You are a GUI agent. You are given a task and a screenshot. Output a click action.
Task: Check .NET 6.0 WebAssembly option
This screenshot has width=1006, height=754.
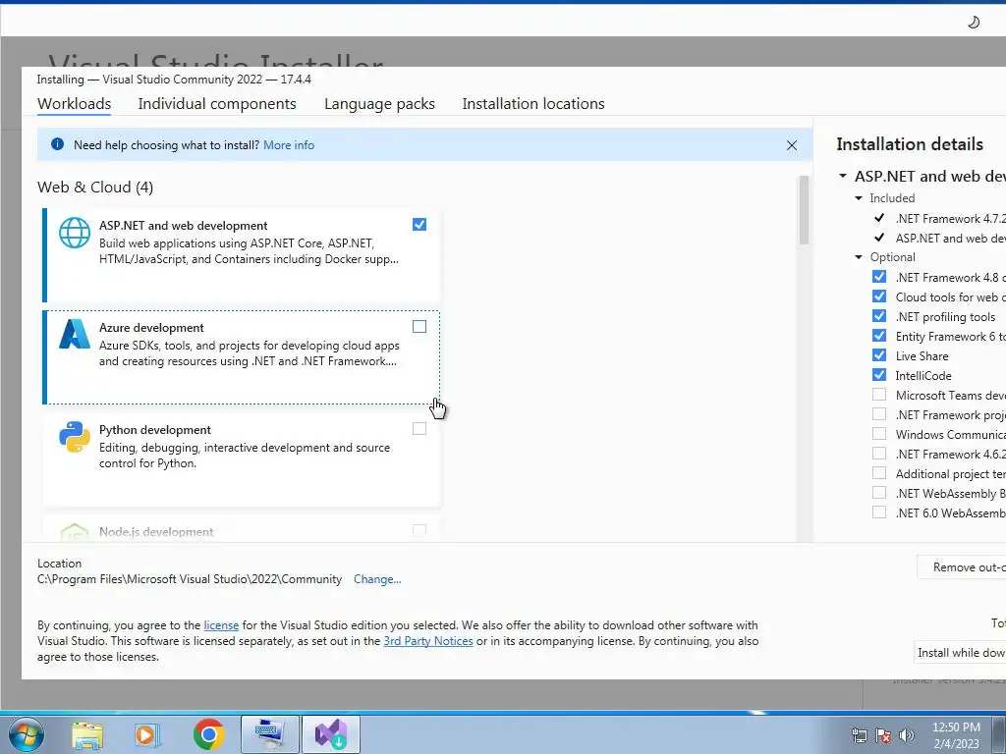point(879,512)
